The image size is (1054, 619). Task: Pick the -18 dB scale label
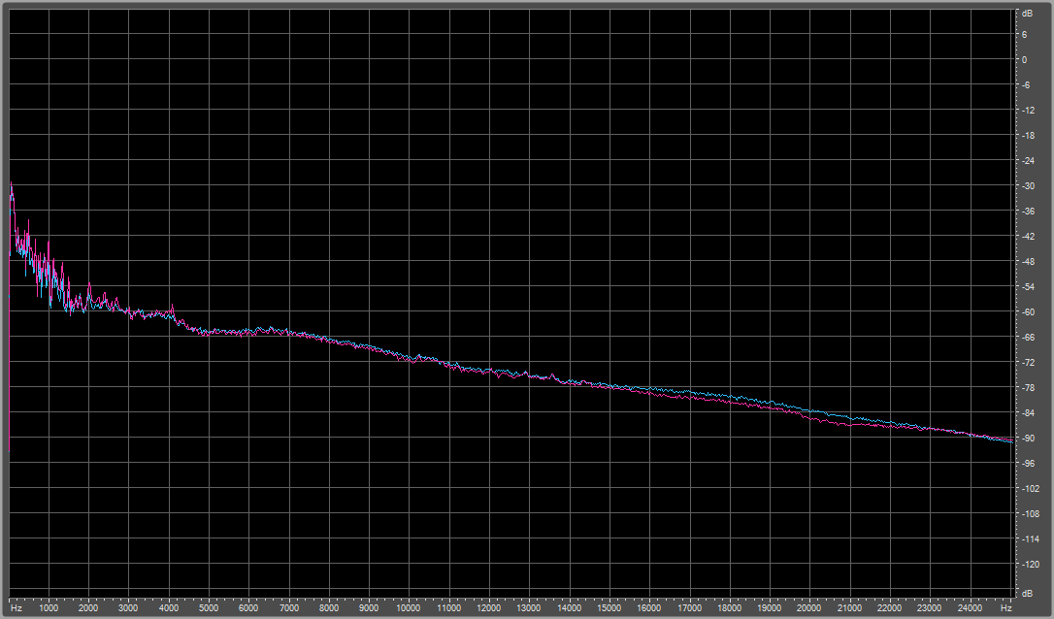pos(1028,135)
